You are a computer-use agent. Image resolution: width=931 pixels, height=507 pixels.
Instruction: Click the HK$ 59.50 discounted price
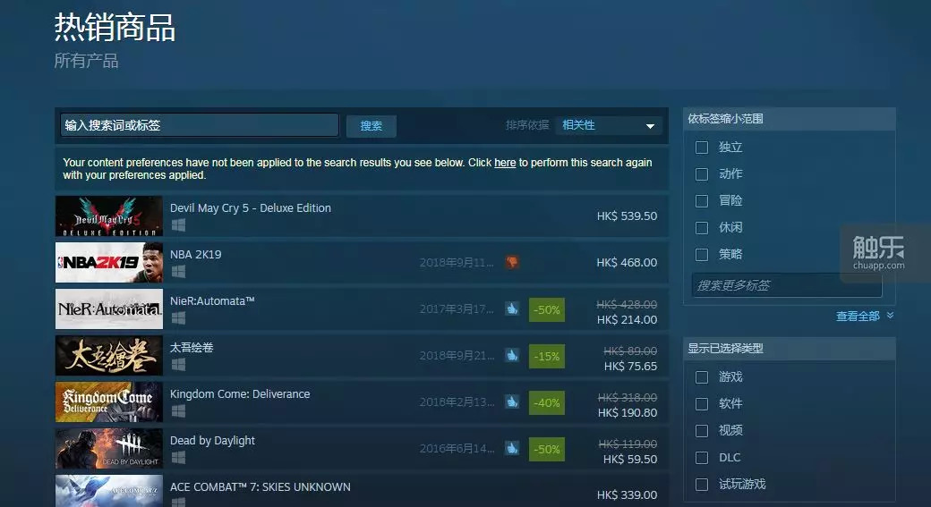630,459
